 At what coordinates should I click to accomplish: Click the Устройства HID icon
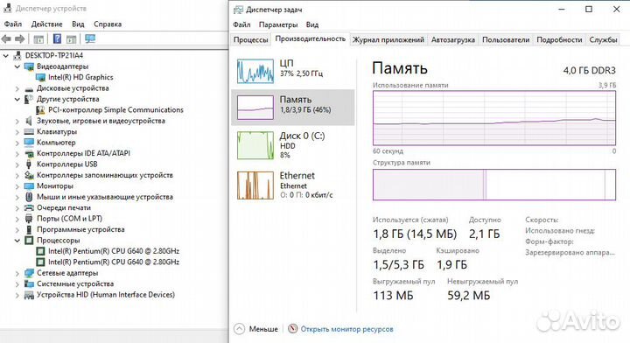coord(29,295)
